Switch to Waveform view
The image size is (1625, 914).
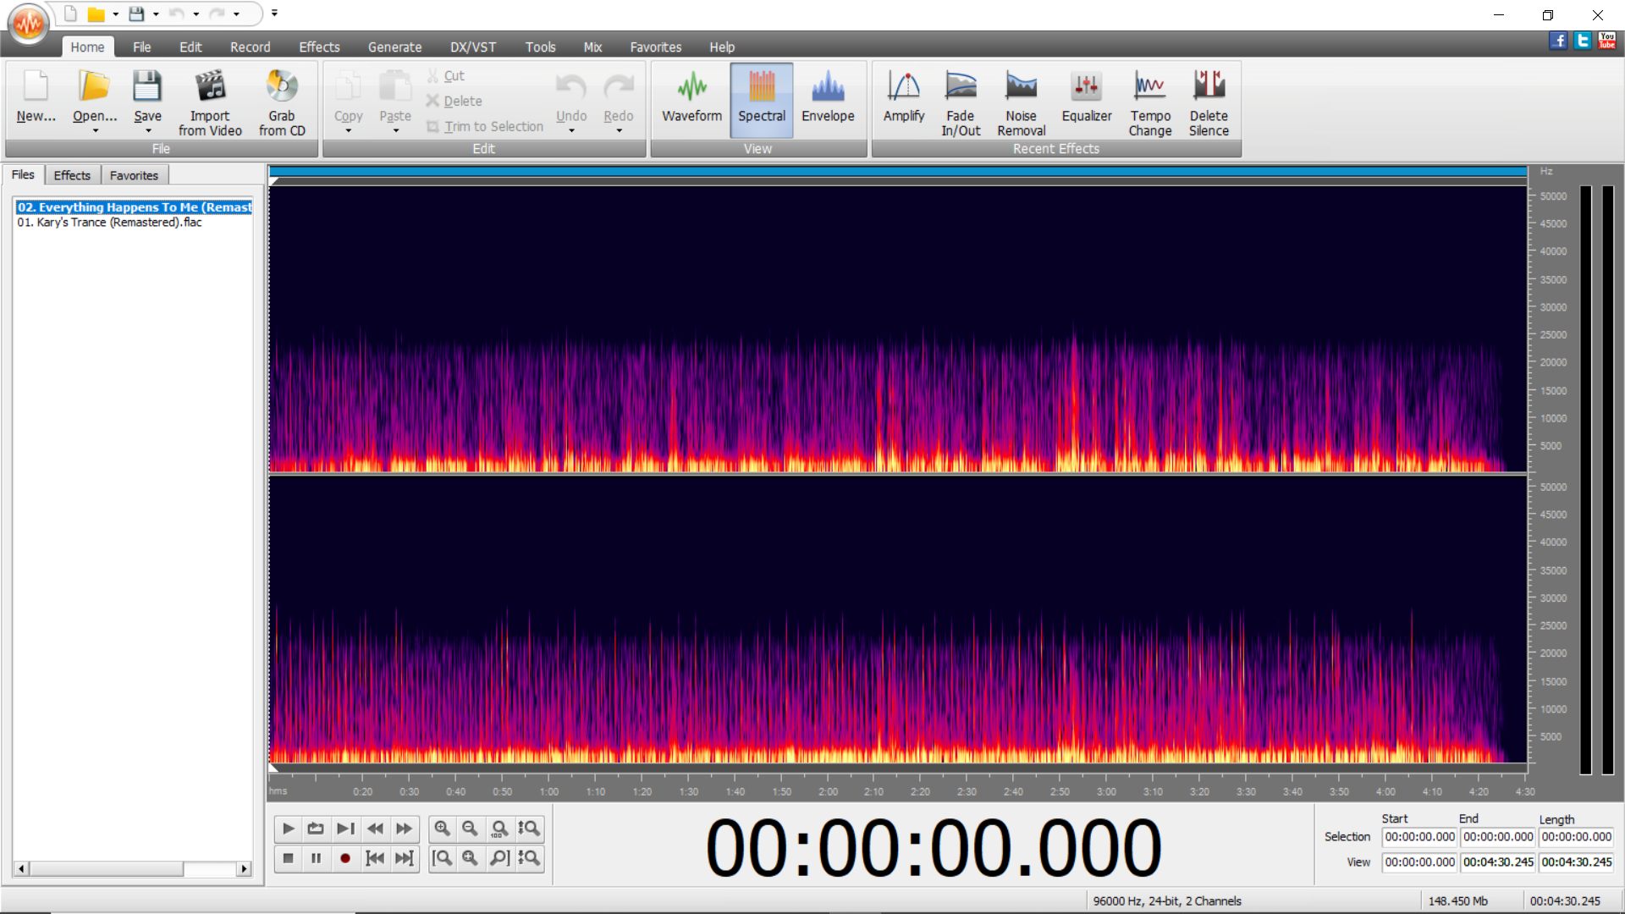coord(691,100)
